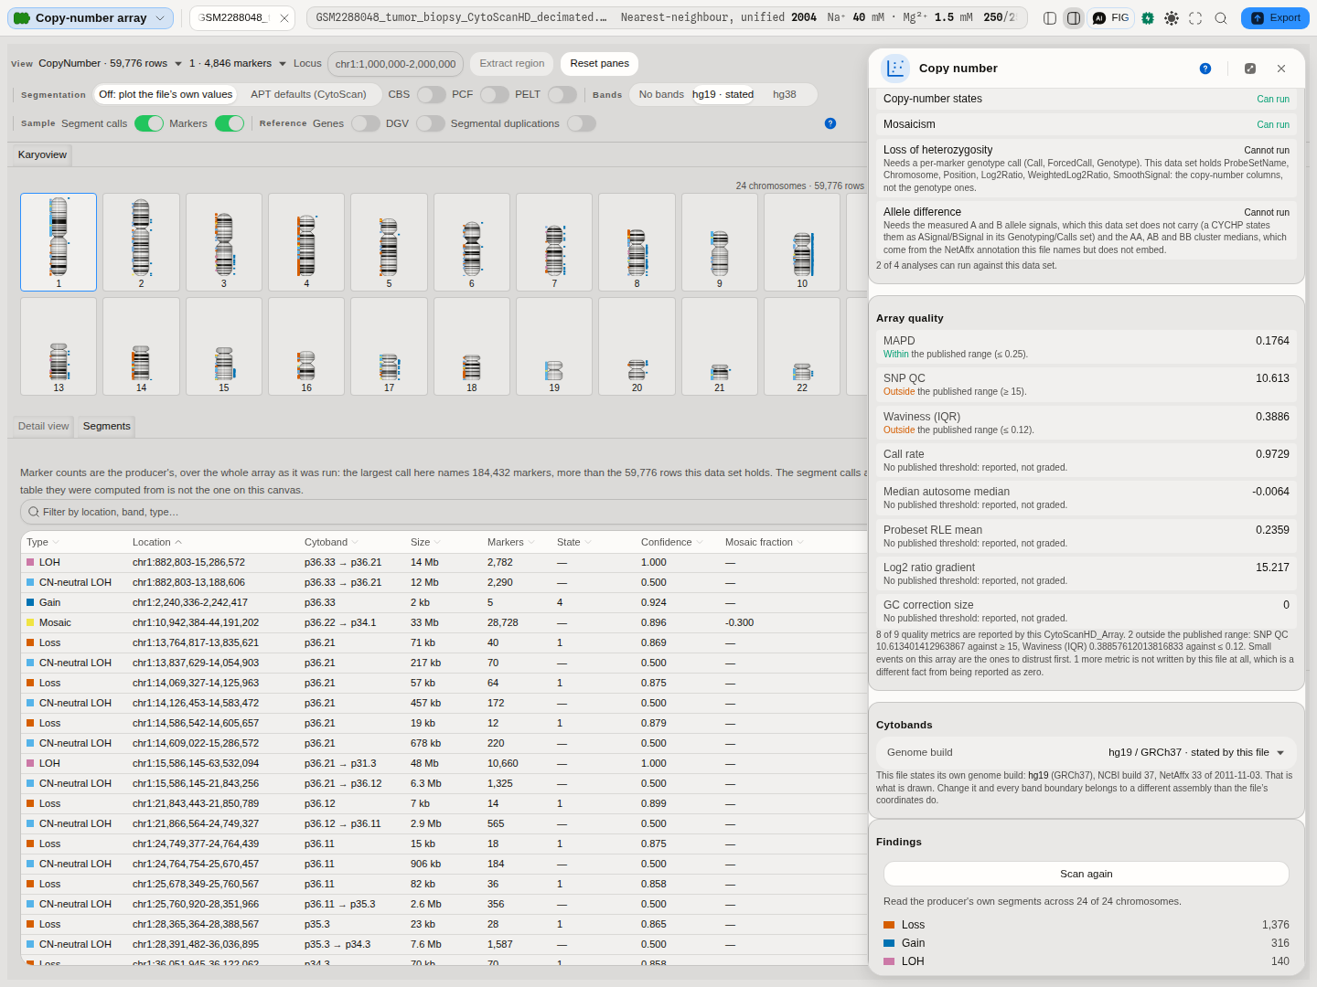Close the Copy number panel
The width and height of the screenshot is (1317, 987).
[x=1281, y=69]
